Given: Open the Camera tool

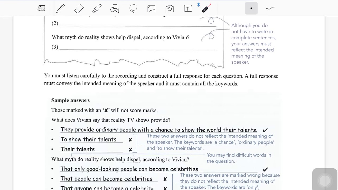Looking at the screenshot, I should click(x=170, y=8).
